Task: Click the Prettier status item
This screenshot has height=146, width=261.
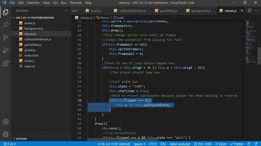Action: 237,144
